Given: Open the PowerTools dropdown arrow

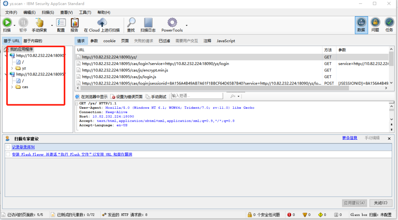Looking at the screenshot, I should (x=186, y=25).
